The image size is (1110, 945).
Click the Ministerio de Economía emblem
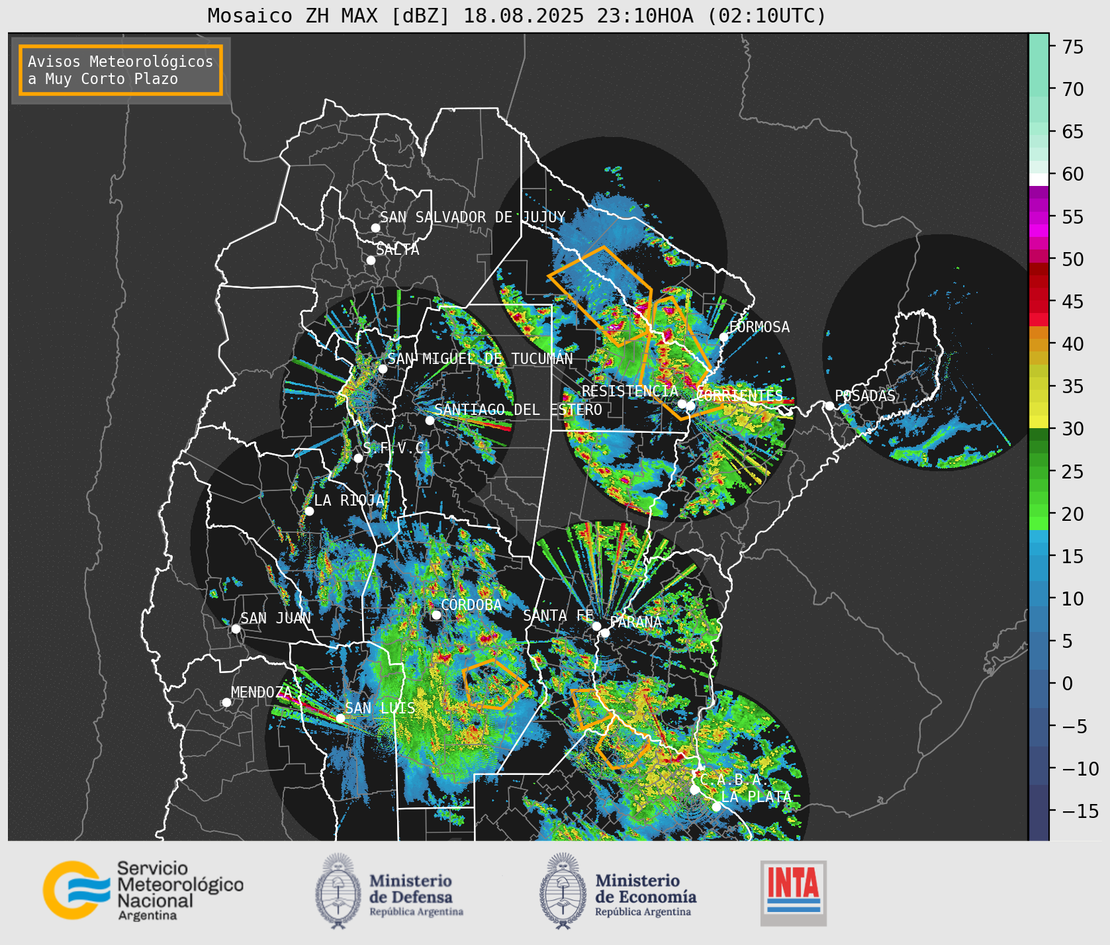click(x=564, y=891)
